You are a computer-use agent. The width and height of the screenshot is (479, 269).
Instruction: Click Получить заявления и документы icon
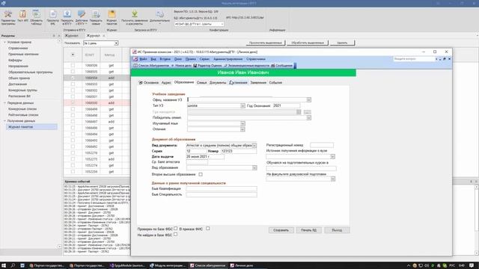coord(135,17)
